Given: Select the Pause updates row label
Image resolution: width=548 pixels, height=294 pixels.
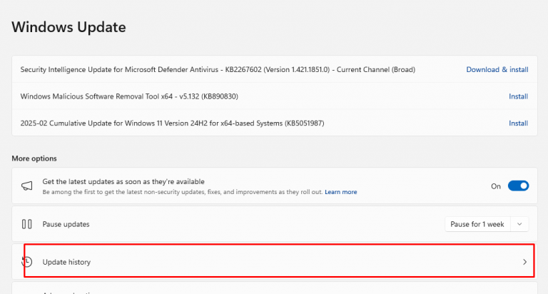Looking at the screenshot, I should point(66,224).
